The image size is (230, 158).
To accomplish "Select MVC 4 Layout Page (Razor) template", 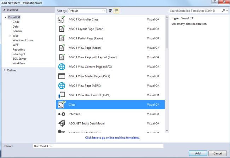I will tap(110, 29).
